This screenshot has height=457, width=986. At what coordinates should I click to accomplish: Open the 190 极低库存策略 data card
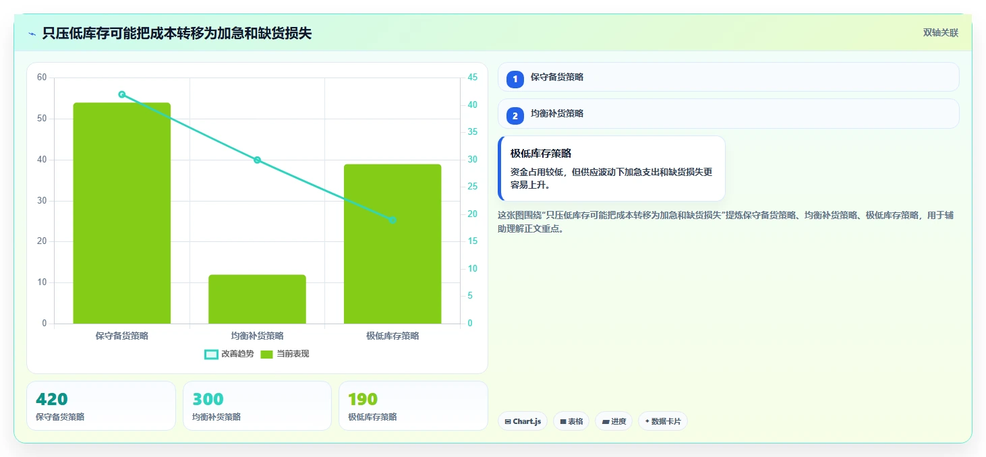coord(413,406)
